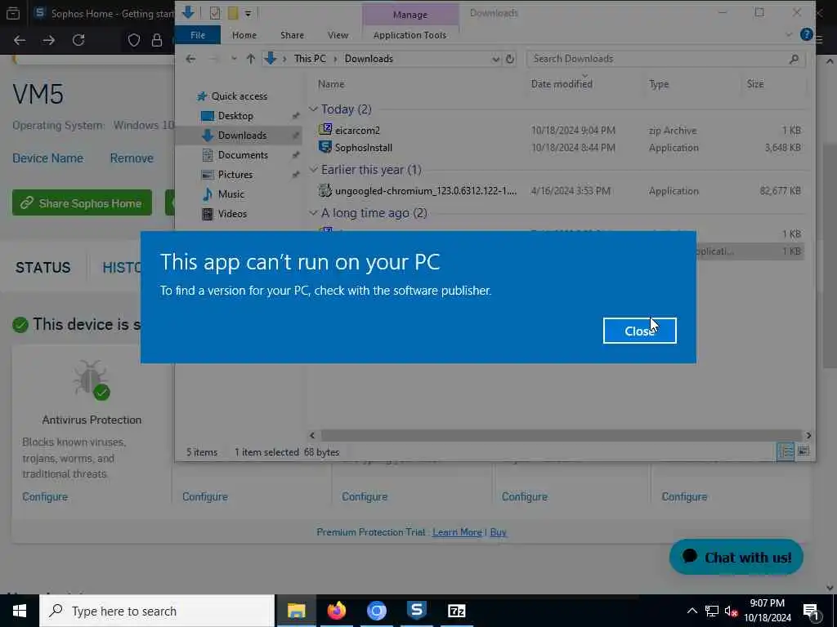The image size is (837, 627).
Task: Switch to Large icons view icon
Action: point(803,452)
